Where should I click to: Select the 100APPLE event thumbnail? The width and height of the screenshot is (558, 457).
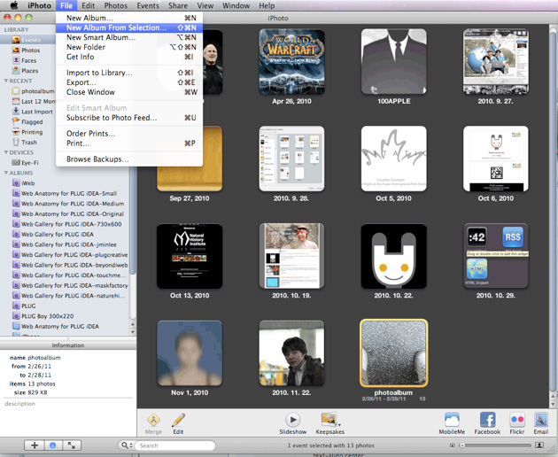click(x=393, y=62)
